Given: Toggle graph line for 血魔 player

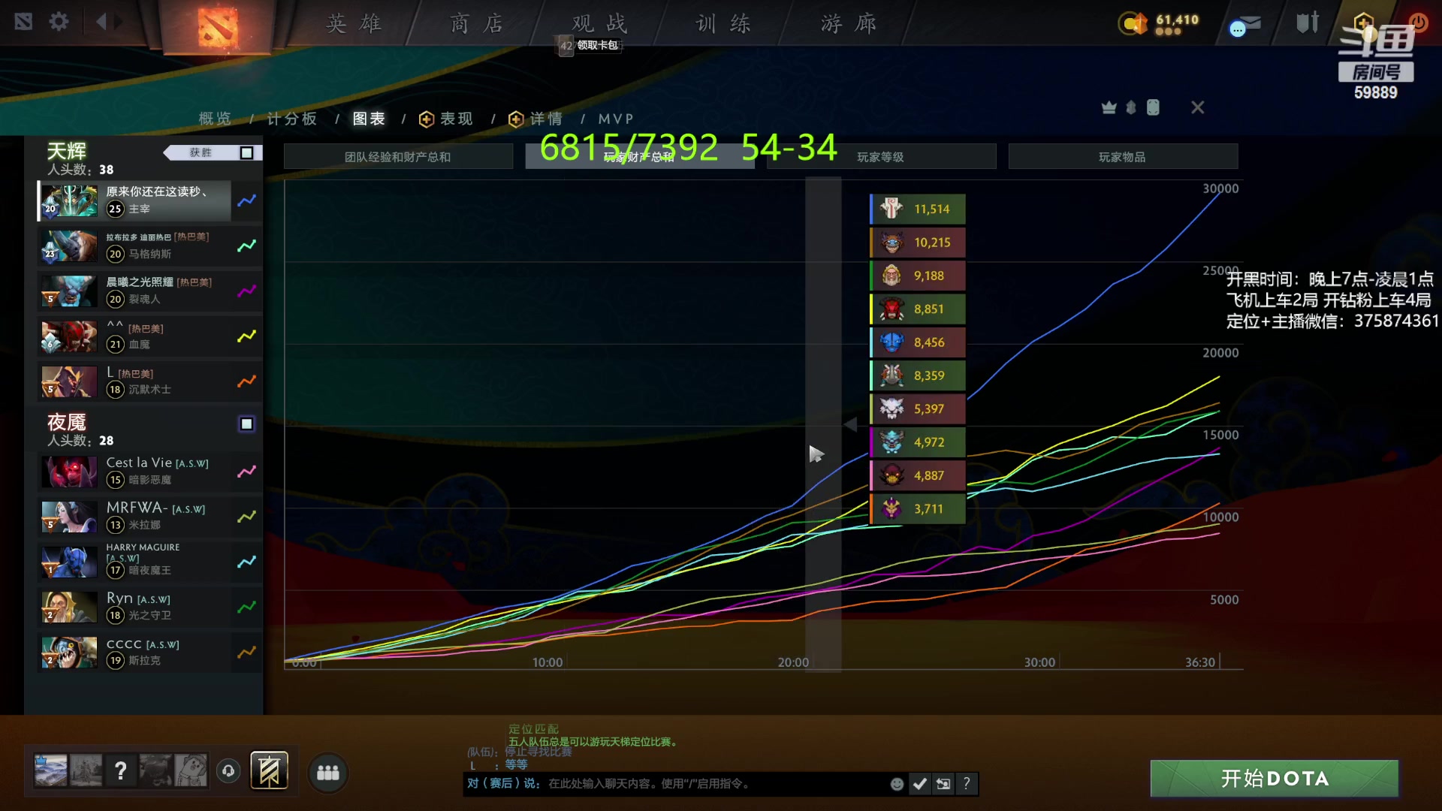Looking at the screenshot, I should pyautogui.click(x=247, y=336).
